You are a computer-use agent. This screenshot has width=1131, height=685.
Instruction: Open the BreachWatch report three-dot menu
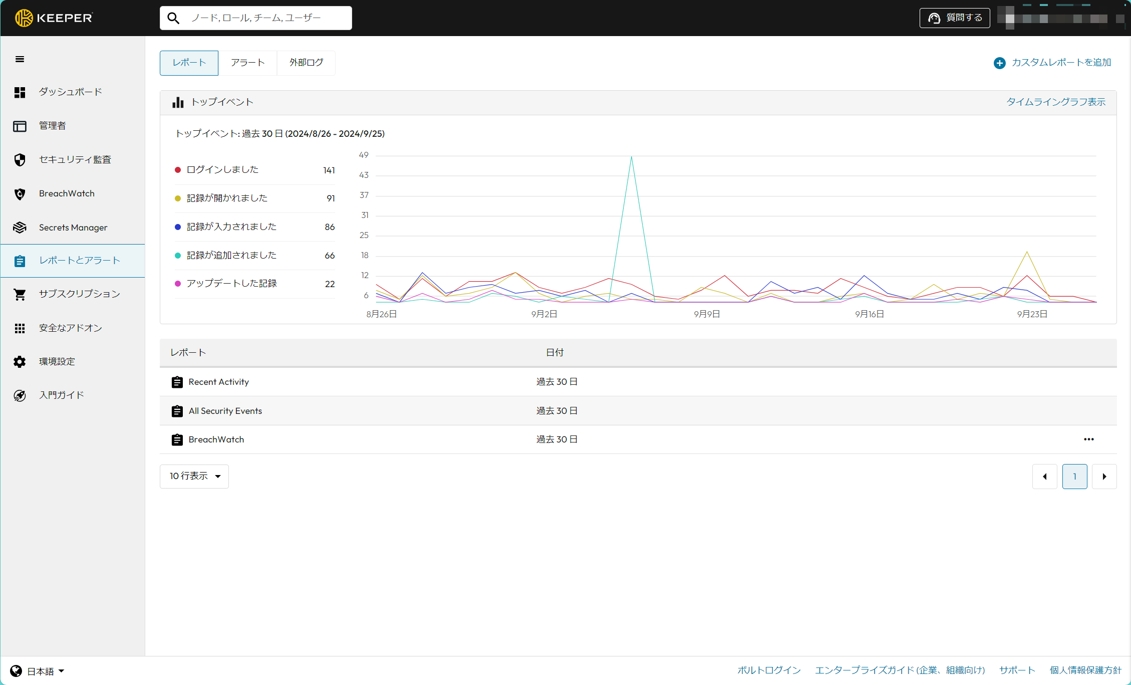coord(1088,439)
